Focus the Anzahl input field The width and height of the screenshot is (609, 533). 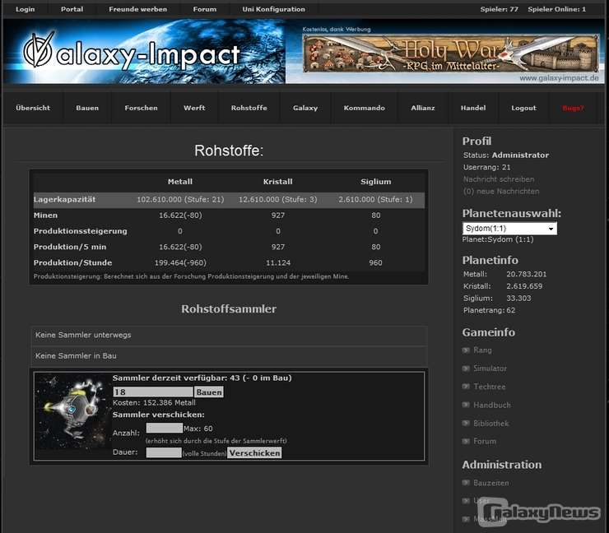pyautogui.click(x=165, y=429)
